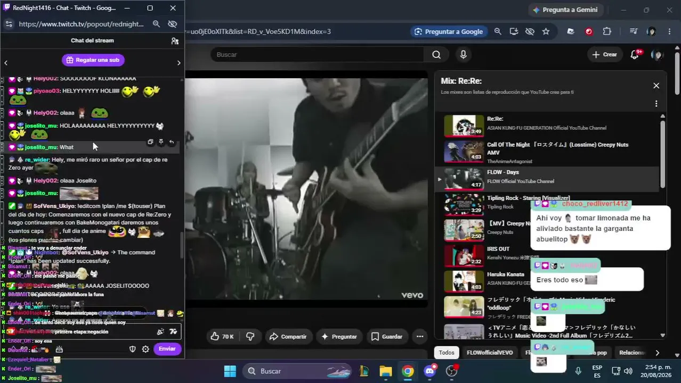
Task: Open the Roblox extension icon
Action: click(x=571, y=31)
